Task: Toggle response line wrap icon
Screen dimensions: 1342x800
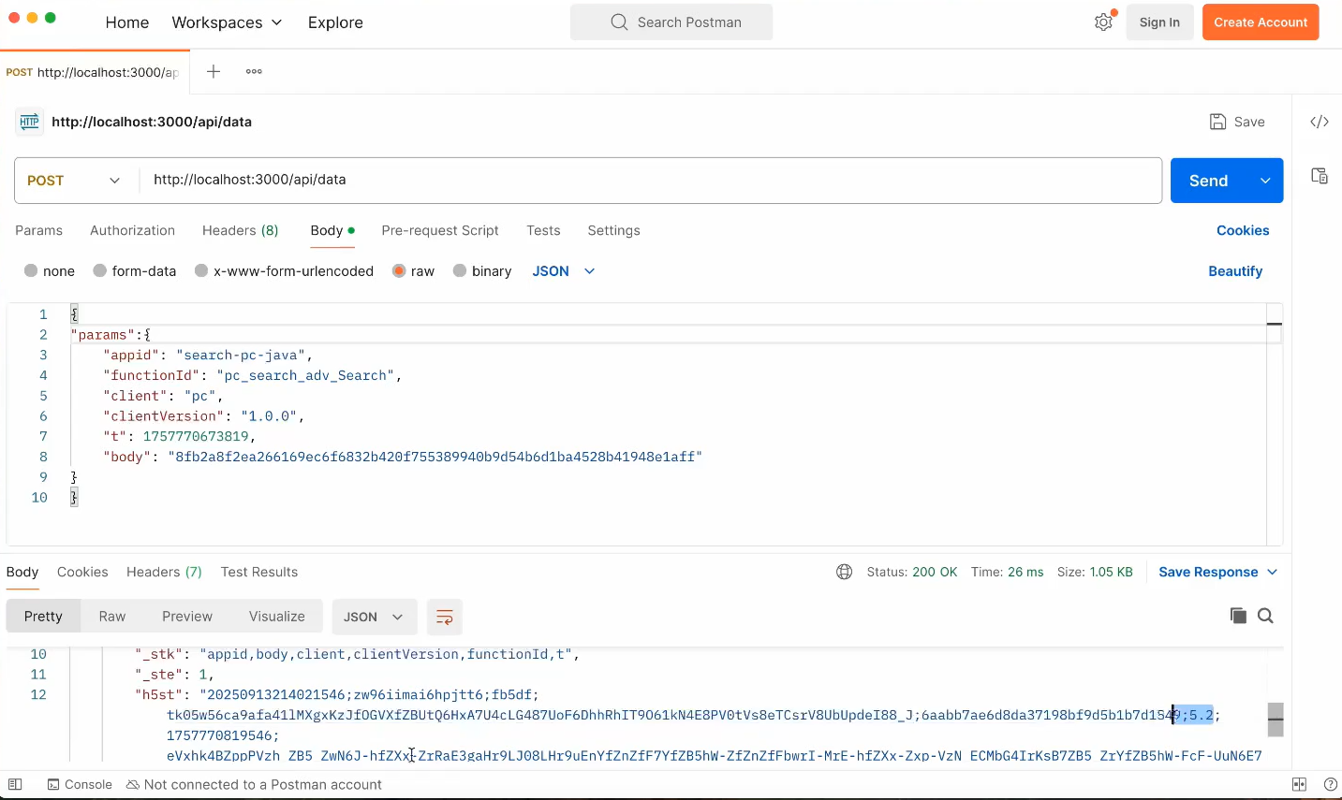Action: pos(445,617)
